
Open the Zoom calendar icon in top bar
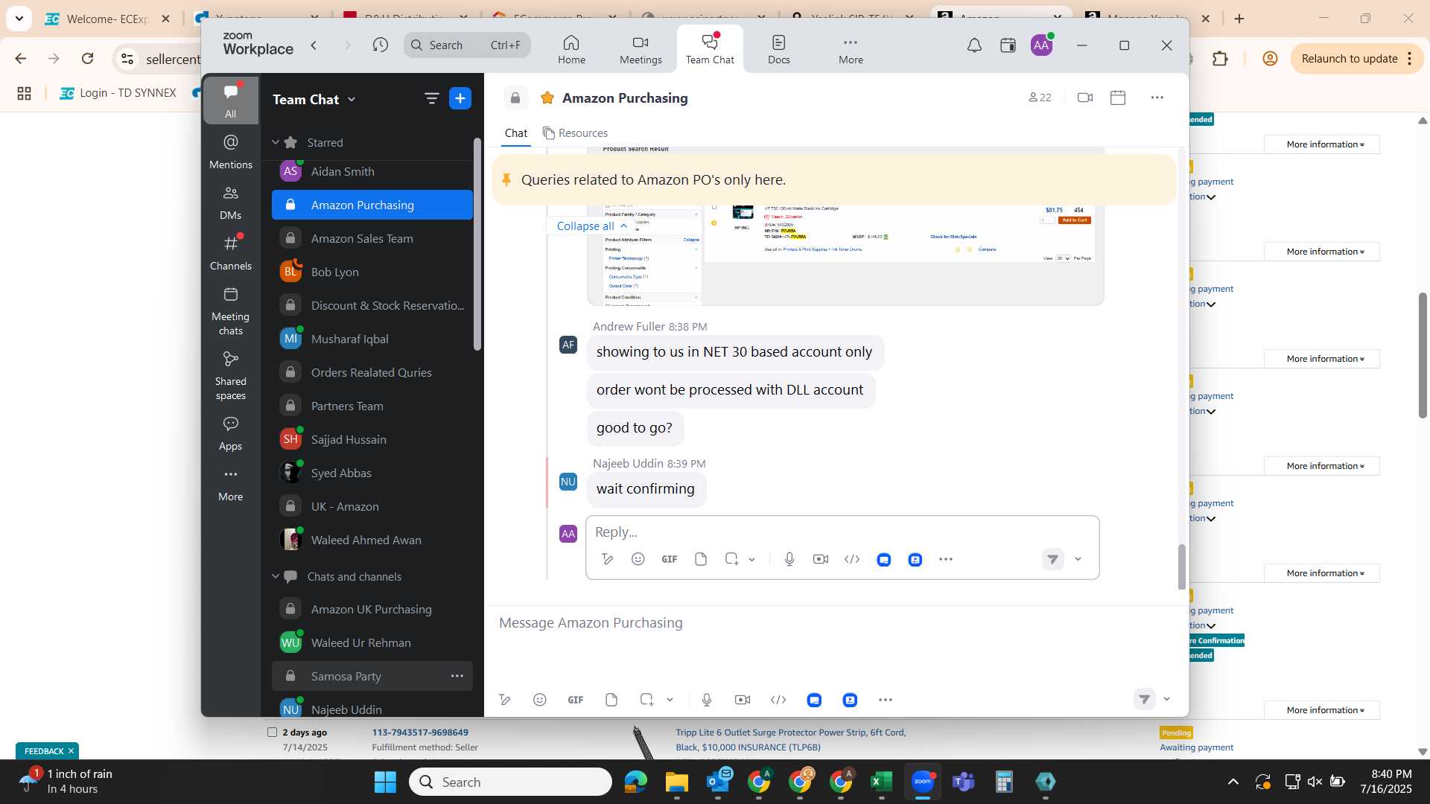(1008, 45)
